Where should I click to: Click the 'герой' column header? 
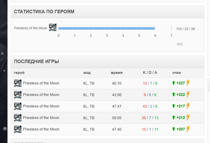coord(19,73)
